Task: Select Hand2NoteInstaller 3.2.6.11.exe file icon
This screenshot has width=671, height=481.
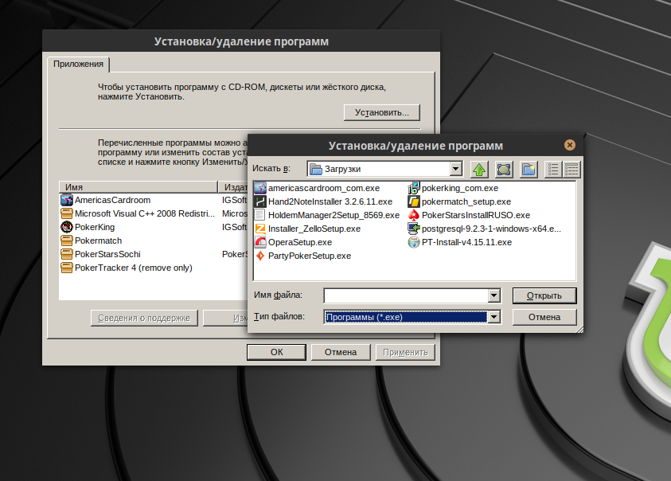Action: (x=260, y=201)
